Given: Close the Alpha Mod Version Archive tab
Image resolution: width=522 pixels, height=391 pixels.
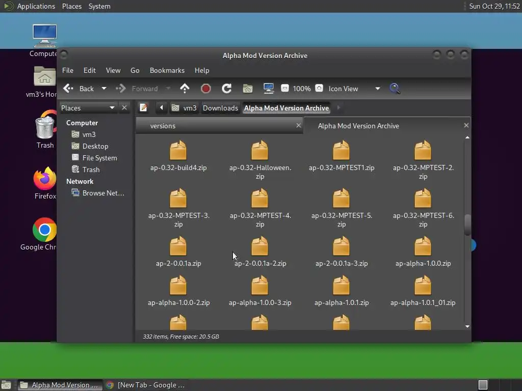Looking at the screenshot, I should tap(466, 125).
